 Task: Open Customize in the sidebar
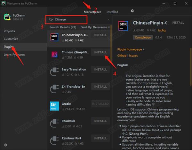[11, 39]
